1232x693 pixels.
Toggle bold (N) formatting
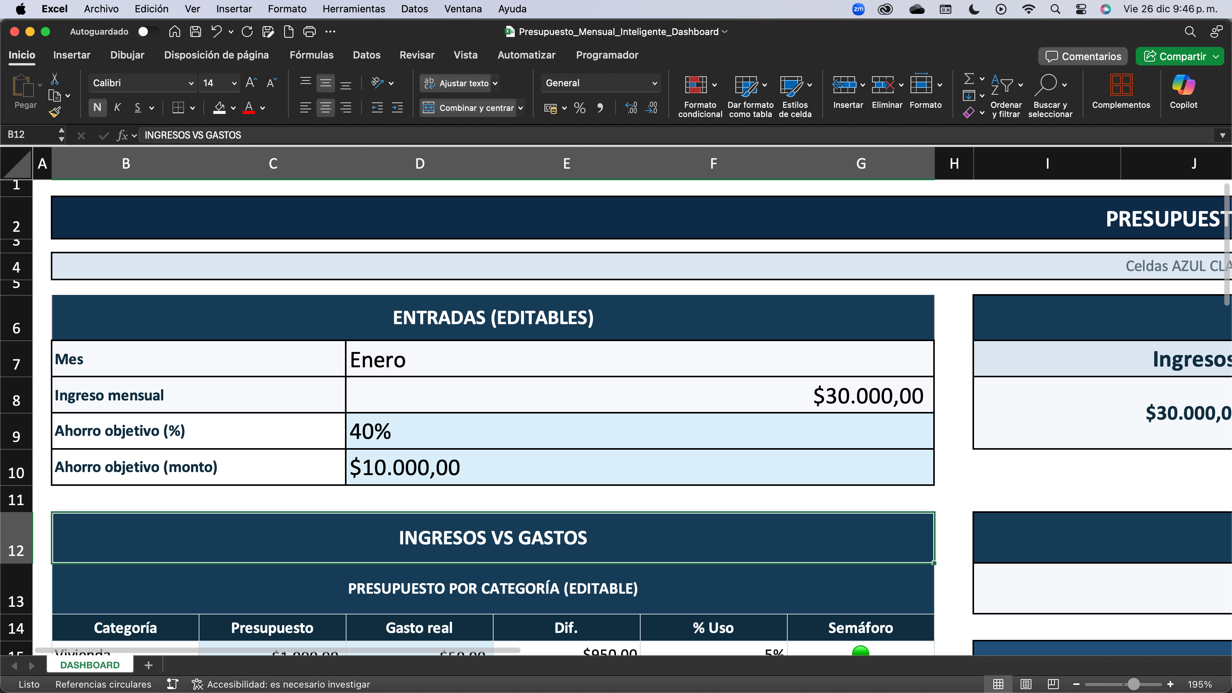(x=97, y=108)
